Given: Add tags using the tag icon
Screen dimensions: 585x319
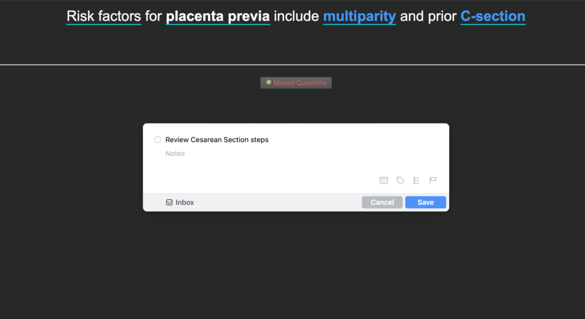Looking at the screenshot, I should [x=400, y=180].
